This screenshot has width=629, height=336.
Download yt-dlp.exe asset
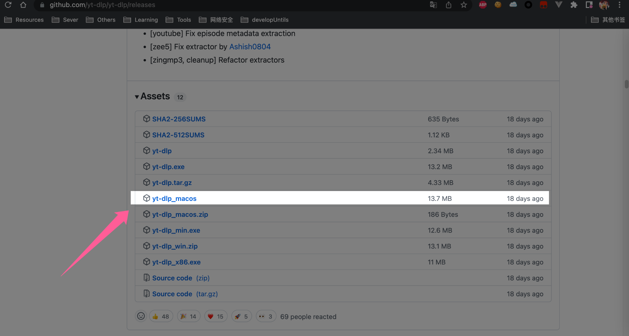(x=168, y=167)
